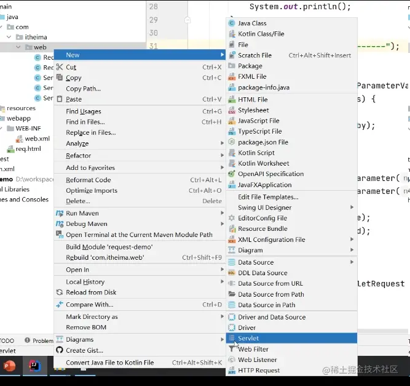Click the Debug Maven icon
The width and height of the screenshot is (410, 386).
[60, 223]
